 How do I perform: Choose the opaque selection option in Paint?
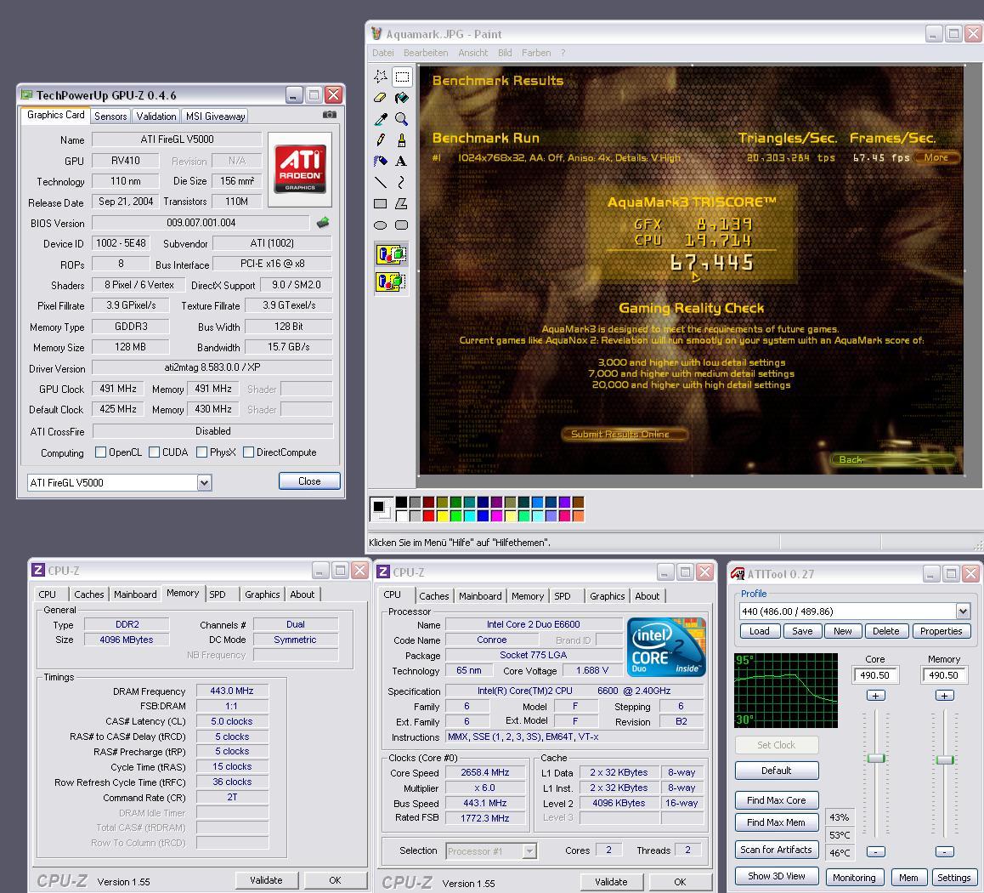392,254
